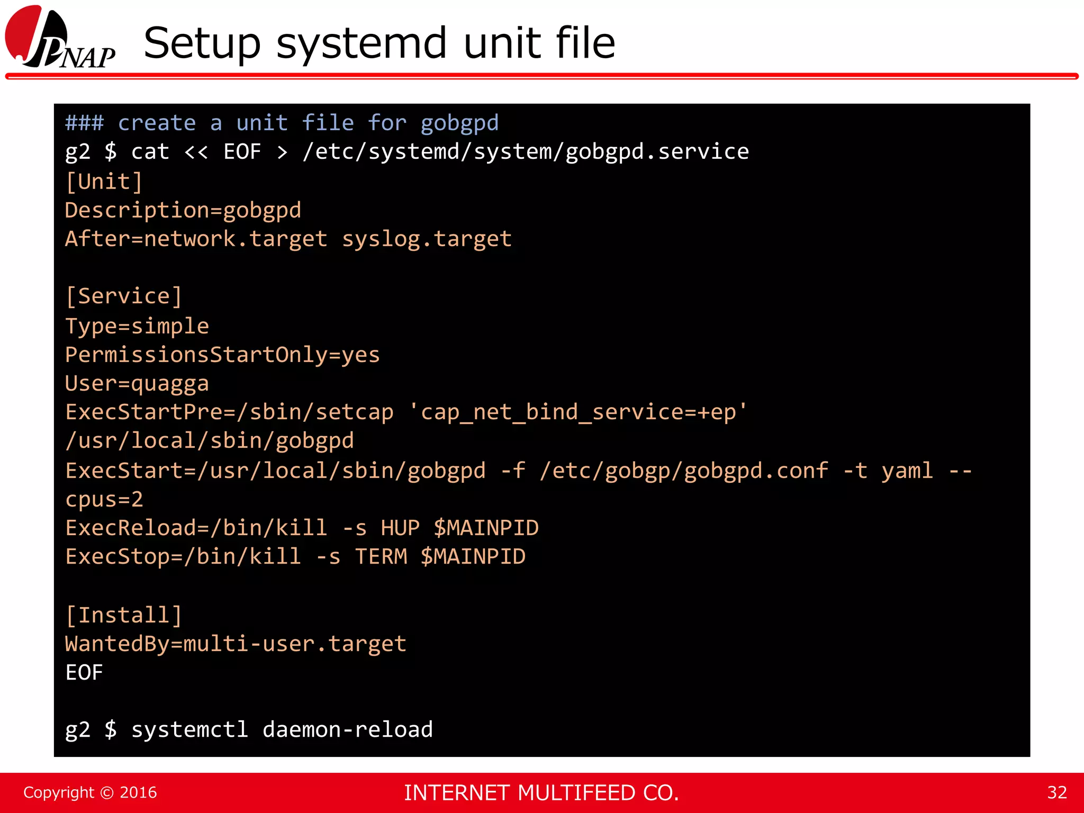This screenshot has width=1084, height=813.
Task: Click 'Copyright © 2016' footer text
Action: 90,792
